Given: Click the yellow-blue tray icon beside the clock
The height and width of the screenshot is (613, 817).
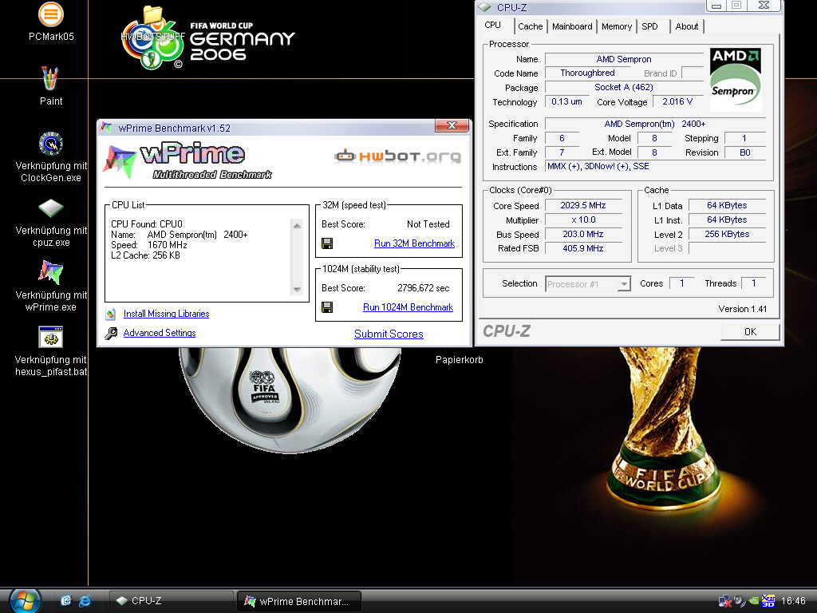Looking at the screenshot, I should point(768,601).
